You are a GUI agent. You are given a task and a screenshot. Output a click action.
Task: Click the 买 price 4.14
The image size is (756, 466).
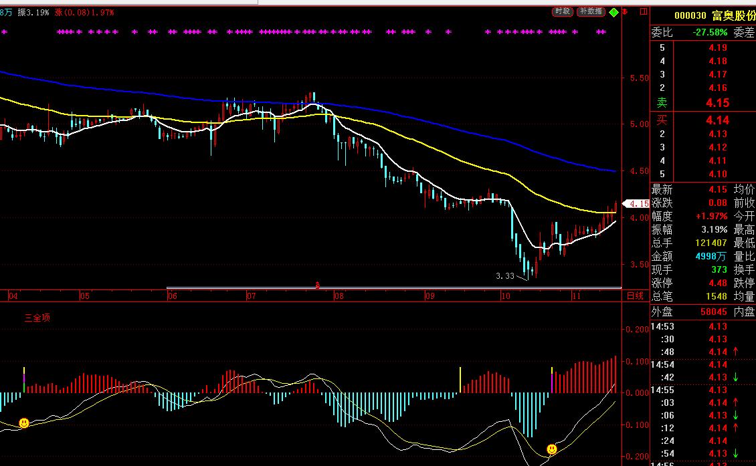[717, 120]
